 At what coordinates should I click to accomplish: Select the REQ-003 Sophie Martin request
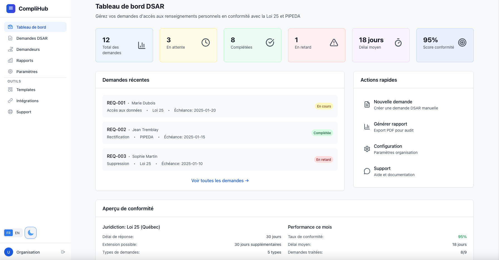pos(220,159)
